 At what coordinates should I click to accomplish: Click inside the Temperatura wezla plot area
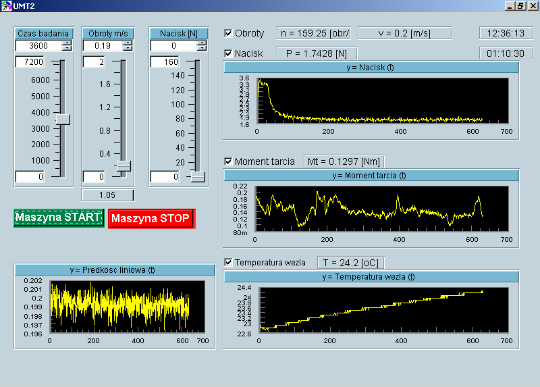383,310
